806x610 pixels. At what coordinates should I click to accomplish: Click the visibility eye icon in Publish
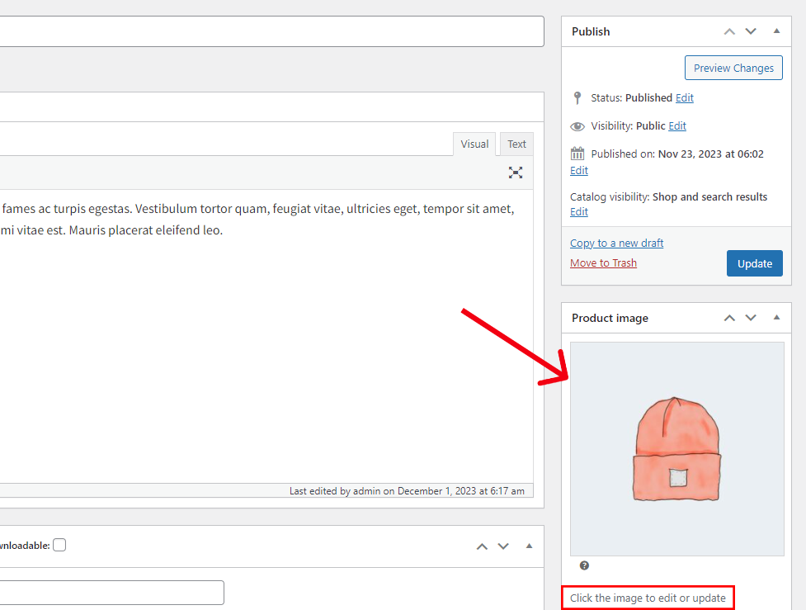click(x=577, y=126)
